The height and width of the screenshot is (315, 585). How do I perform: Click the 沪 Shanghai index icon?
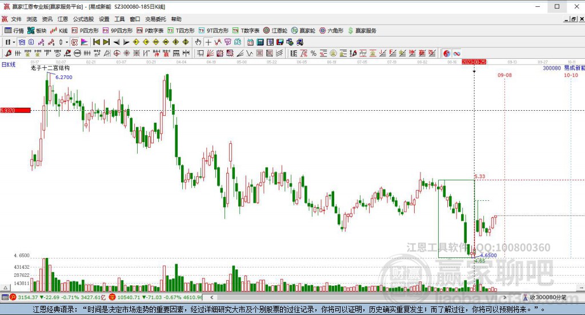(13, 297)
